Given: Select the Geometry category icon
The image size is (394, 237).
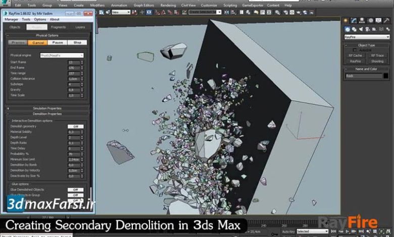Looking at the screenshot, I should pos(348,29).
